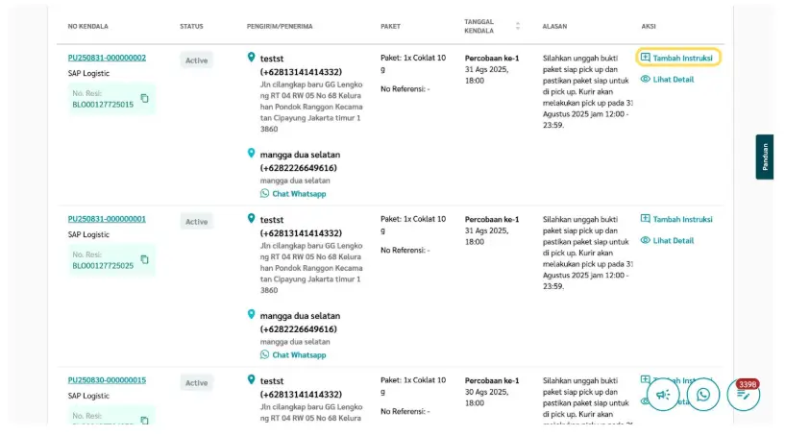Image resolution: width=785 pixels, height=436 pixels.
Task: View details of PU250831-000000002 via Lihat Detail
Action: pyautogui.click(x=667, y=79)
